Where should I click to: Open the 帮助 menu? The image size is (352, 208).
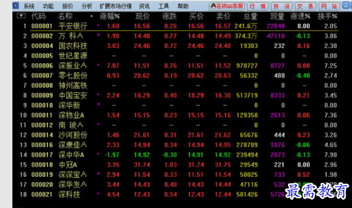coord(183,6)
